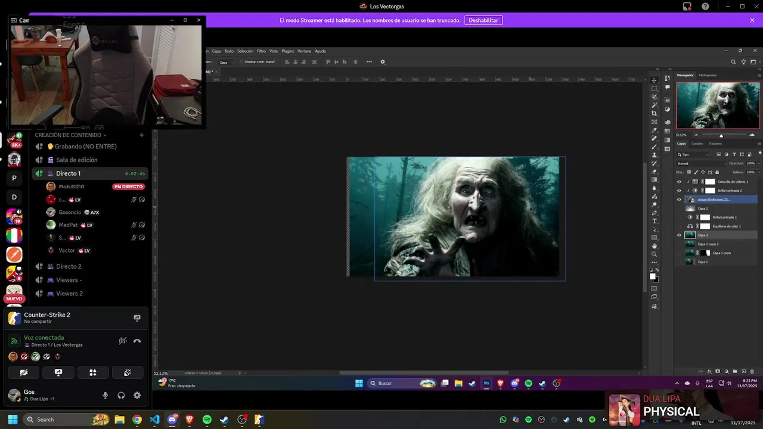Turn on camera in Discord voice panel

(x=24, y=372)
